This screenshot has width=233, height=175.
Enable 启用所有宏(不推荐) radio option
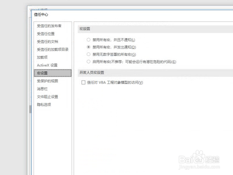[x=89, y=62]
